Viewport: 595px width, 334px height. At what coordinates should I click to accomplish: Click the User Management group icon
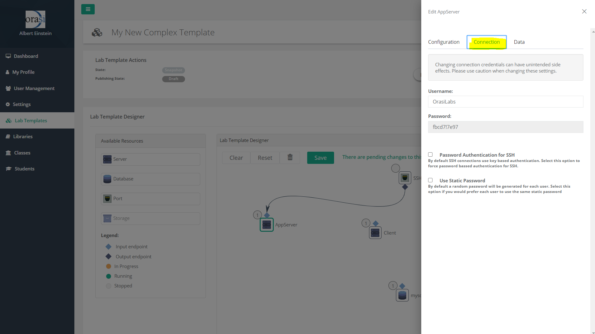pos(8,88)
